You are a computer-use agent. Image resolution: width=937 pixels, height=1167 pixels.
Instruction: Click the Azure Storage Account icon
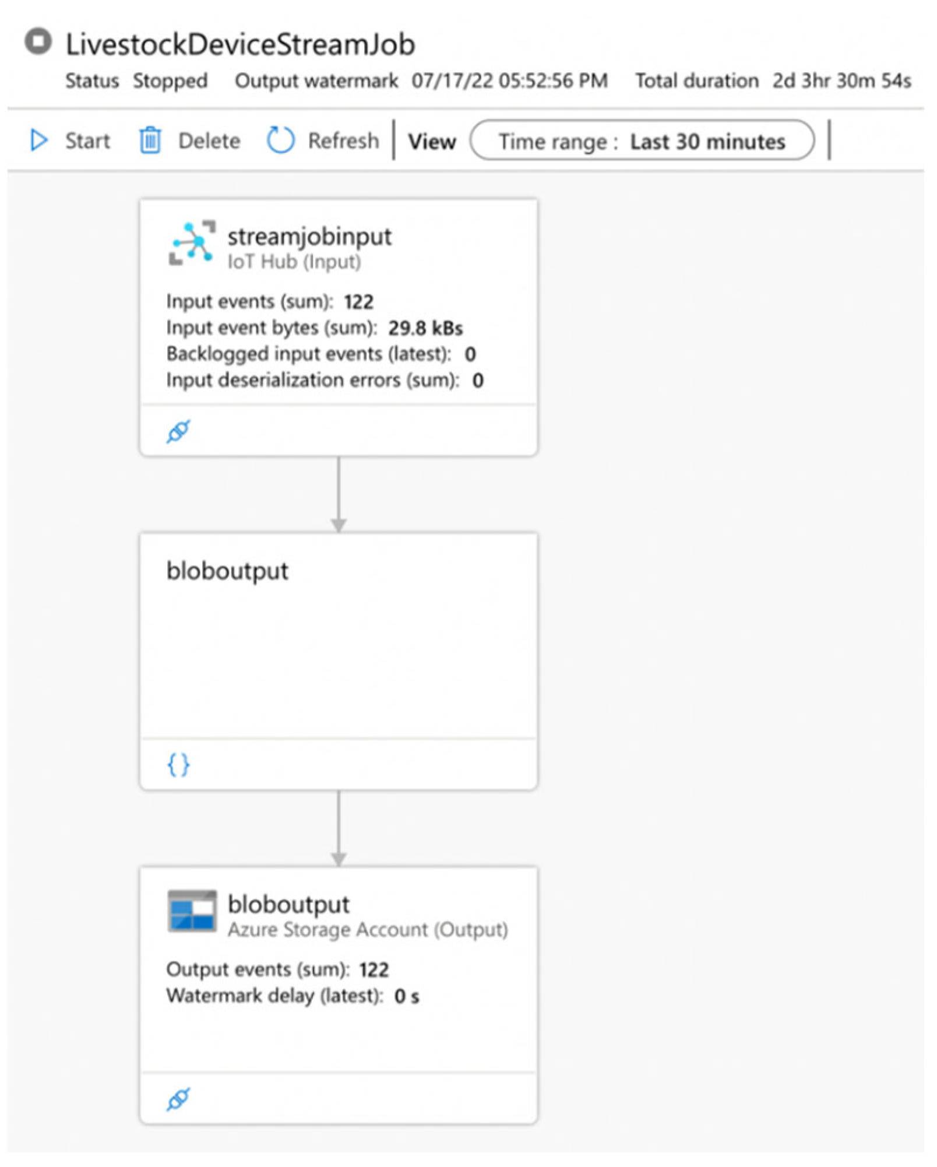(x=192, y=912)
